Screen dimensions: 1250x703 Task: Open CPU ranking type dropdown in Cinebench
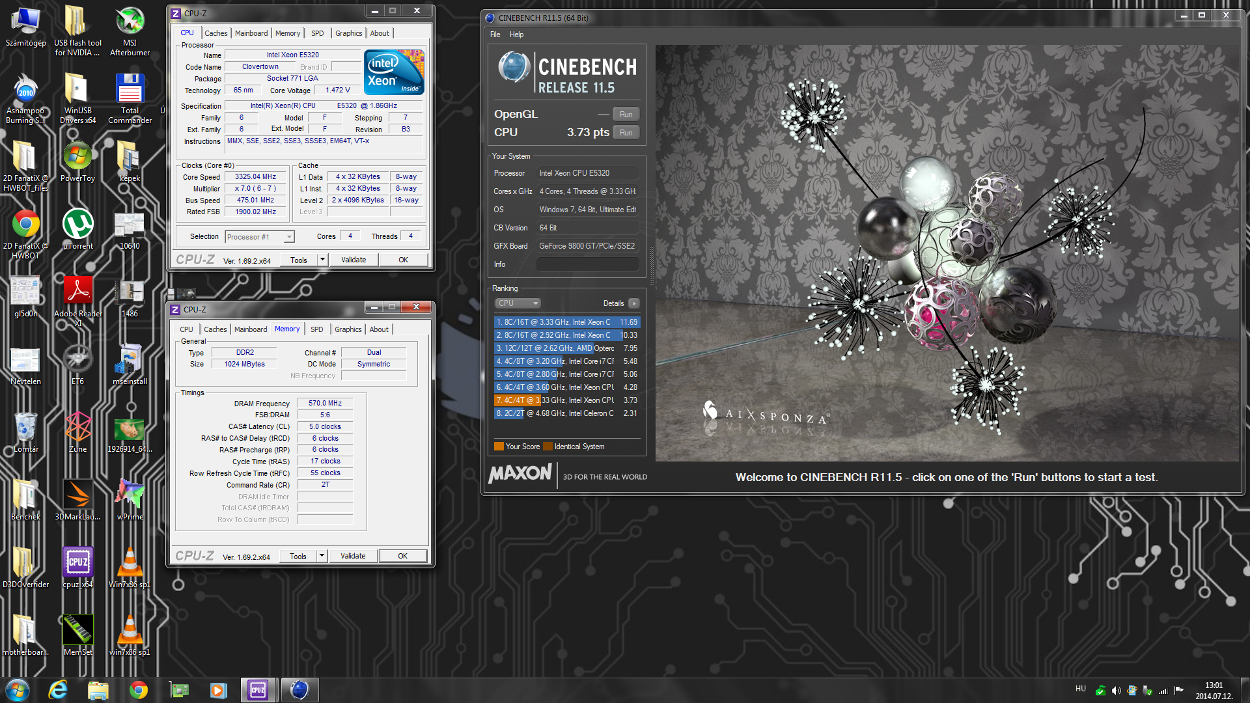tap(518, 303)
